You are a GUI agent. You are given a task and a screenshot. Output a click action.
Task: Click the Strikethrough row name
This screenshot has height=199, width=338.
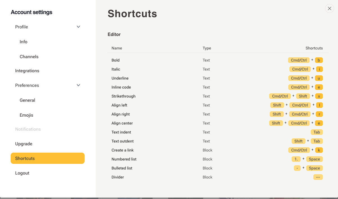(124, 96)
